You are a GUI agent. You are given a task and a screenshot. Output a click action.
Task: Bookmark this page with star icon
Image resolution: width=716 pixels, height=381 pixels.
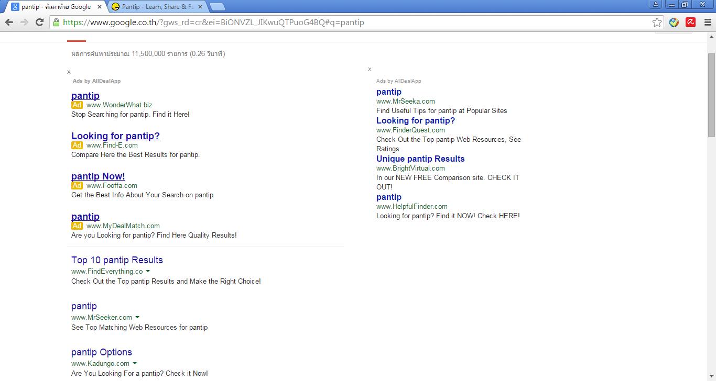(x=657, y=23)
